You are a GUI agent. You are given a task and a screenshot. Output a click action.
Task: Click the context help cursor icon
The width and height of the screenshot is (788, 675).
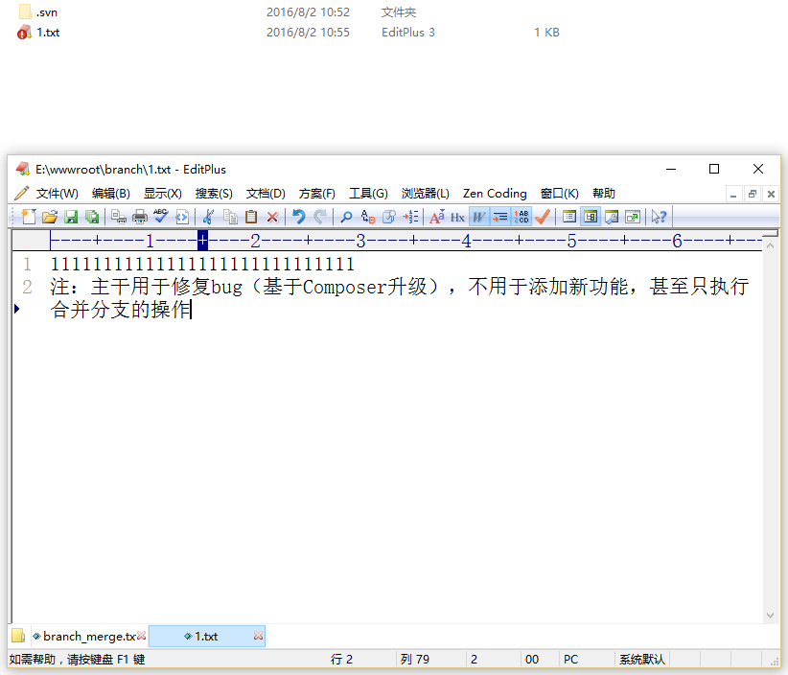(659, 217)
